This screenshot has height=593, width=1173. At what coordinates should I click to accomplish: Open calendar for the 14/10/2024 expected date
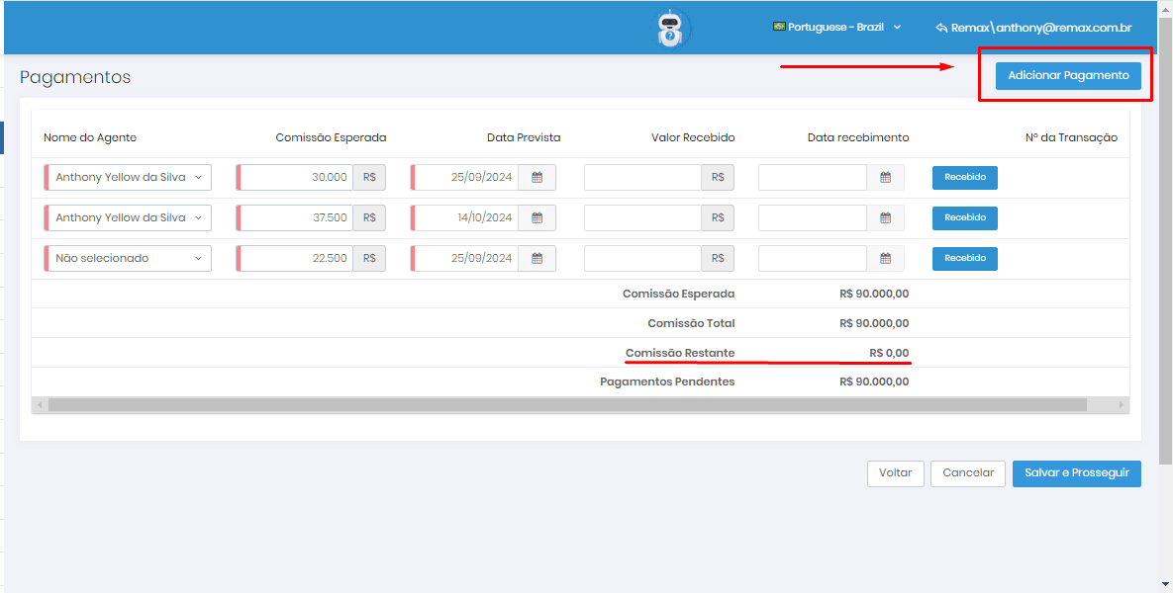click(538, 218)
